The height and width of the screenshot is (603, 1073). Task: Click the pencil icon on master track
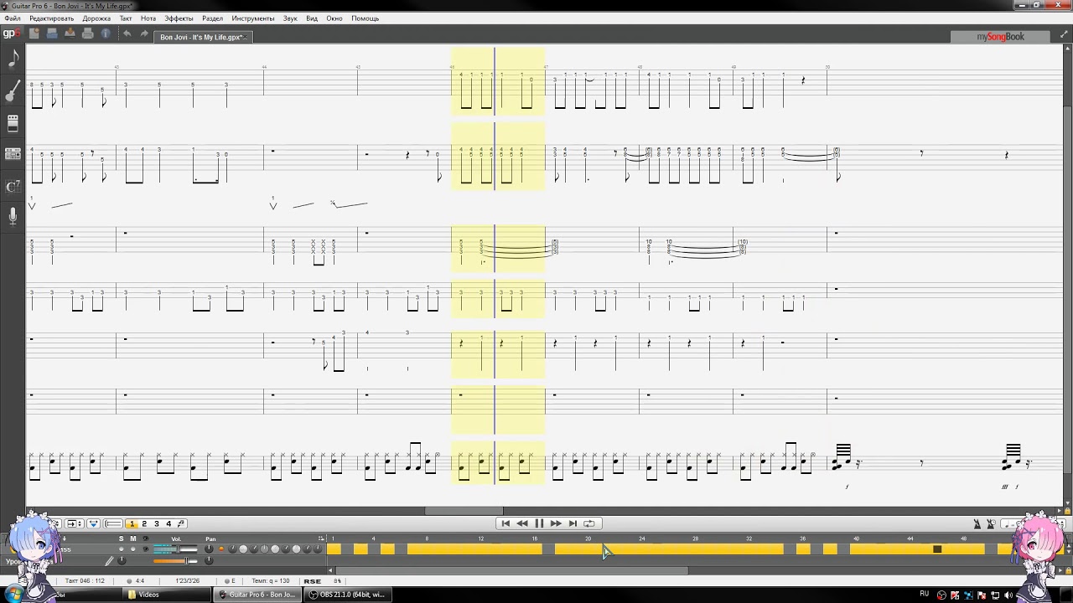109,561
